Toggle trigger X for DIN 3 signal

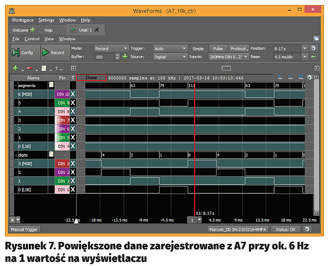[x=73, y=163]
